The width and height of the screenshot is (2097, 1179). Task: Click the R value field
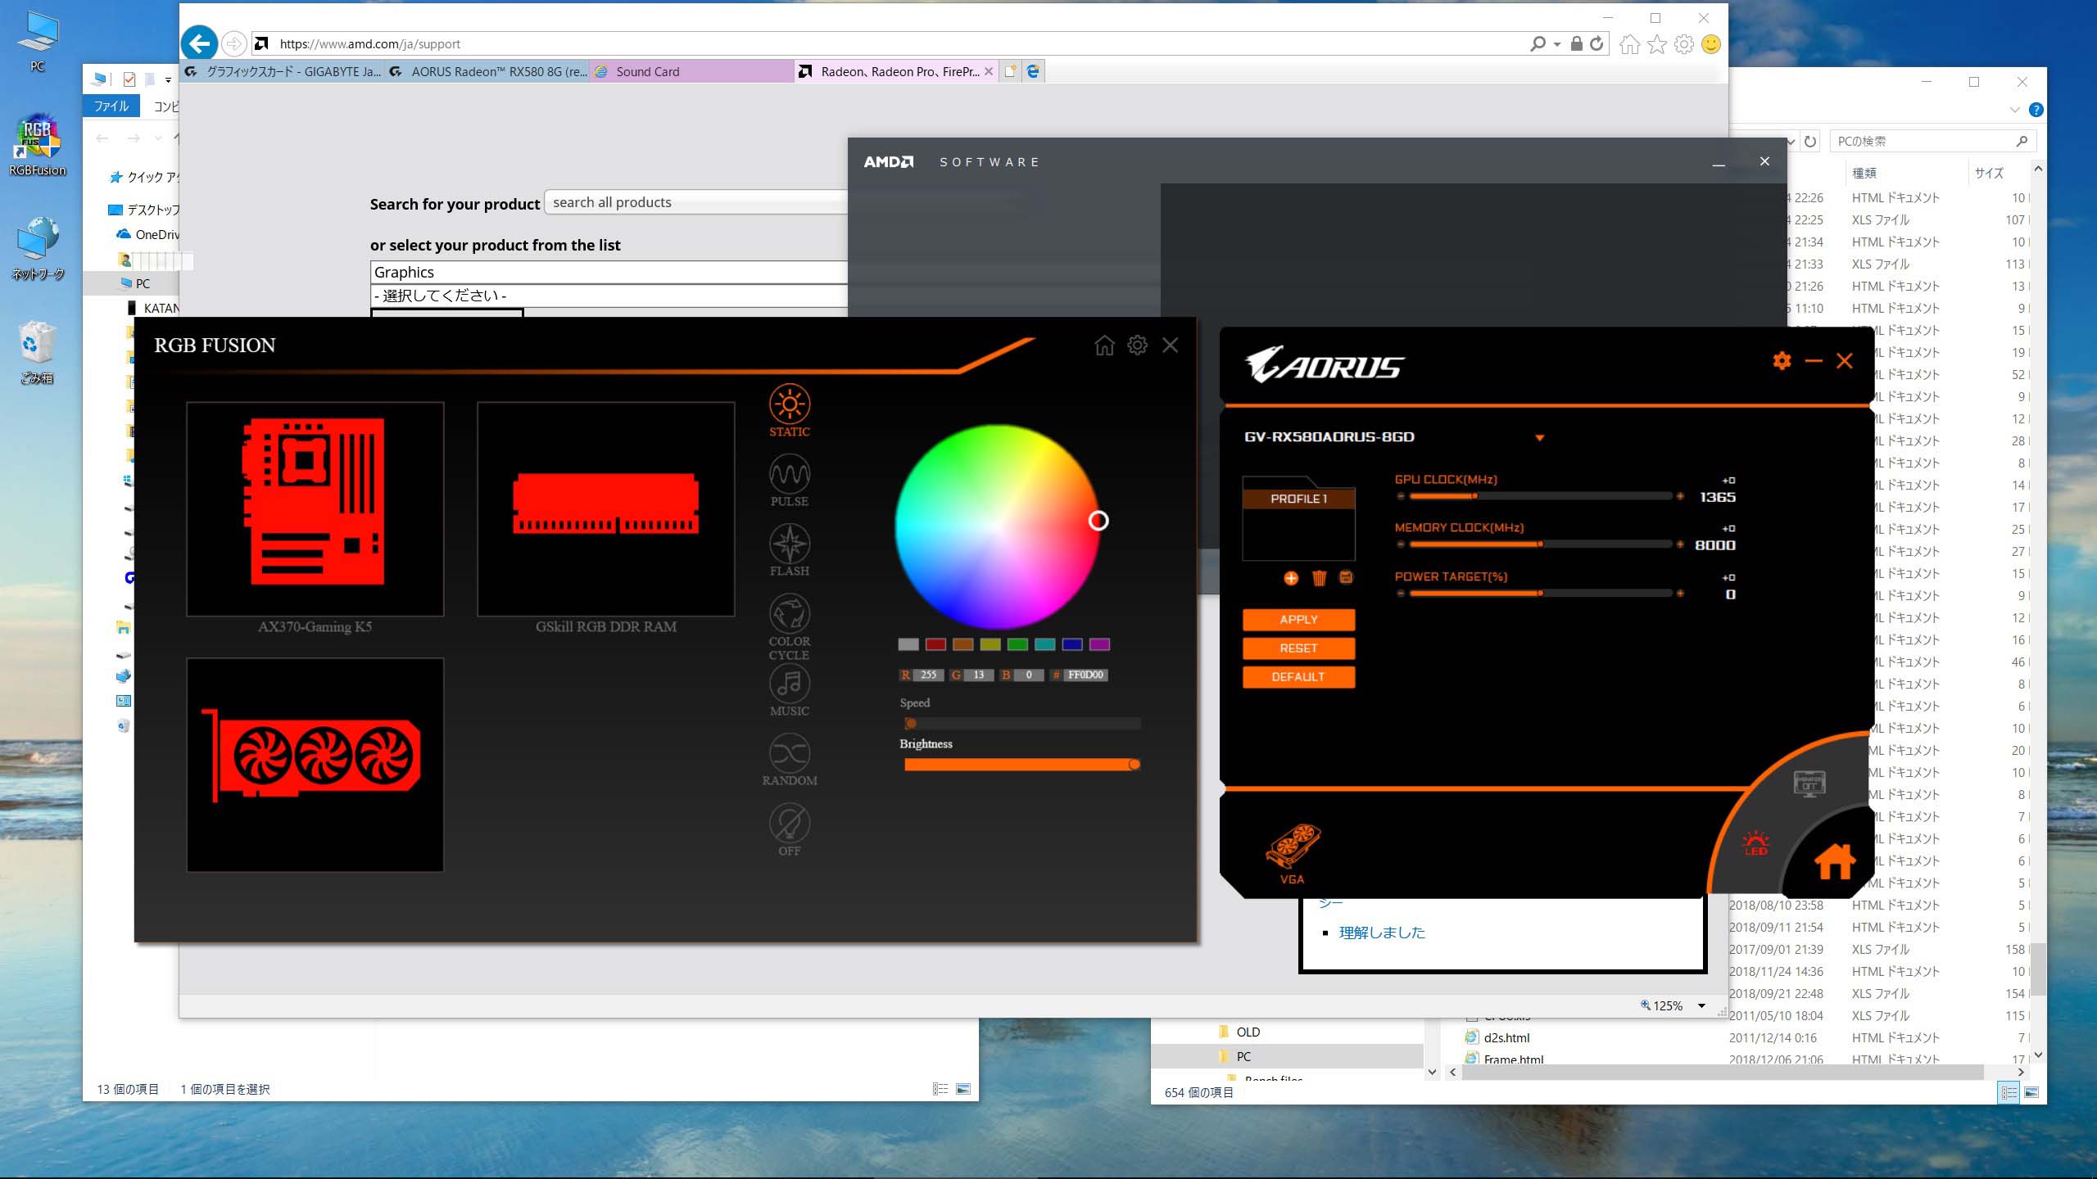(x=928, y=675)
